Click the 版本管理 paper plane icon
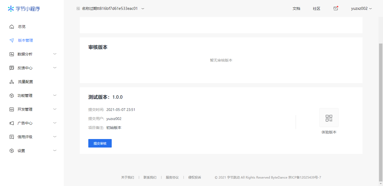The height and width of the screenshot is (186, 383). pyautogui.click(x=11, y=40)
